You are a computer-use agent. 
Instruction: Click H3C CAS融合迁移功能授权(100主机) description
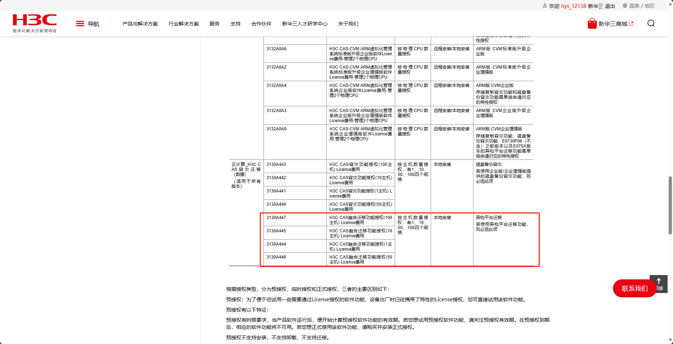click(x=361, y=220)
